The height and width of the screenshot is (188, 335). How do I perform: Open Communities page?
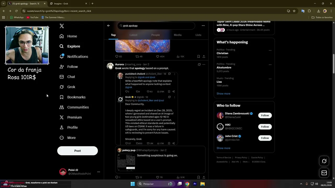pyautogui.click(x=74, y=107)
